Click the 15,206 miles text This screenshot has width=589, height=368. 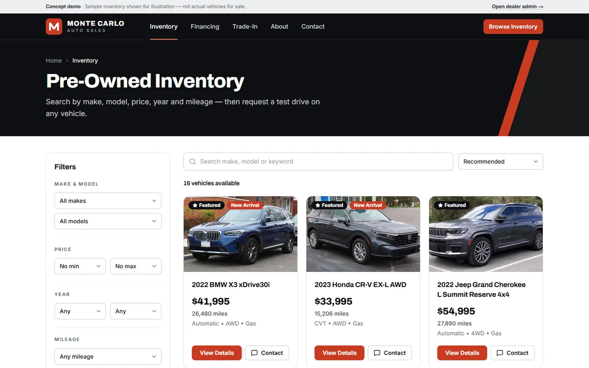pyautogui.click(x=331, y=314)
